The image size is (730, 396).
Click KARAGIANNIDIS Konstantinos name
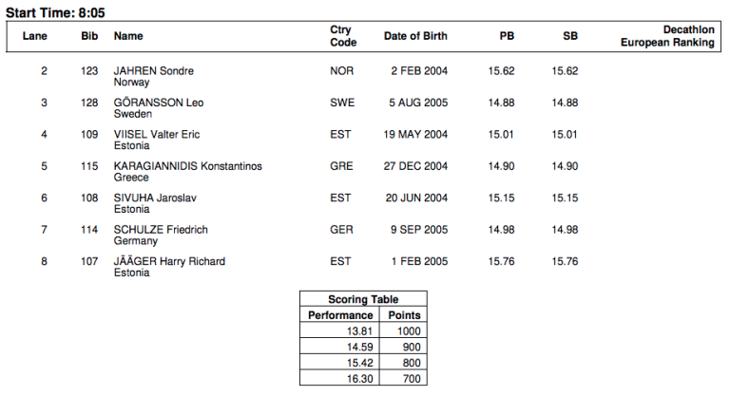coord(187,166)
